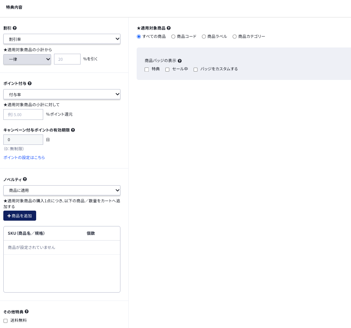Screen dimensions: 351x328
Task: Click %ポイント還元 label
Action: tap(59, 114)
